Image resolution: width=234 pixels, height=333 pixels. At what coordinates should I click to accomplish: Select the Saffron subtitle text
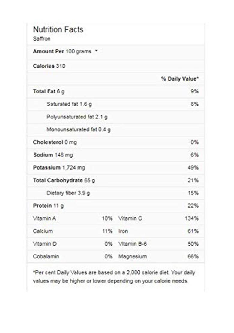tap(42, 39)
